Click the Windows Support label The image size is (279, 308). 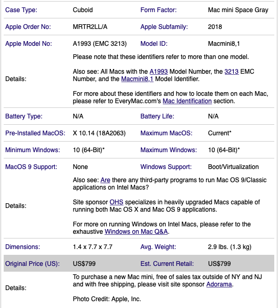(x=166, y=167)
